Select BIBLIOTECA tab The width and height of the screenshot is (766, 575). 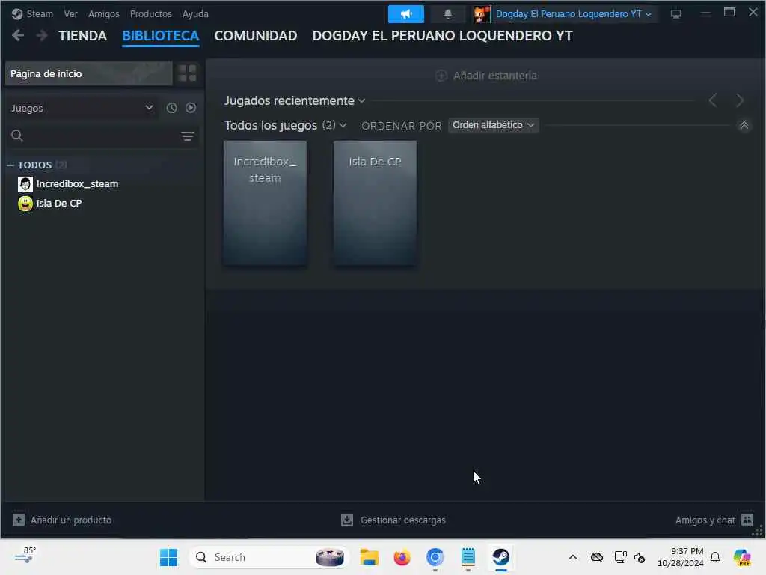(160, 36)
